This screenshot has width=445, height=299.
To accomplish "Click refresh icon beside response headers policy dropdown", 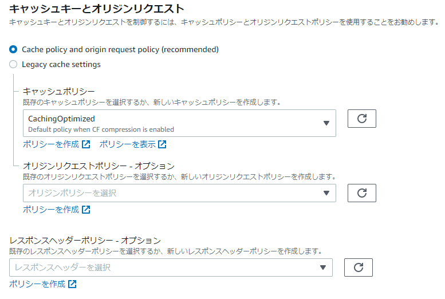I will tap(359, 267).
